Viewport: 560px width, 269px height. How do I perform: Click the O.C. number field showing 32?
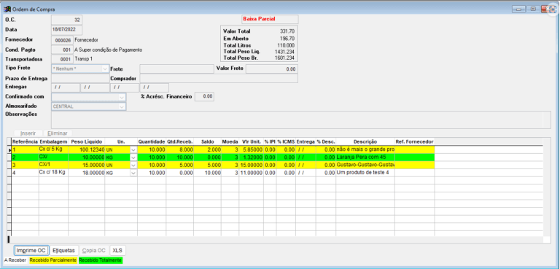(67, 20)
